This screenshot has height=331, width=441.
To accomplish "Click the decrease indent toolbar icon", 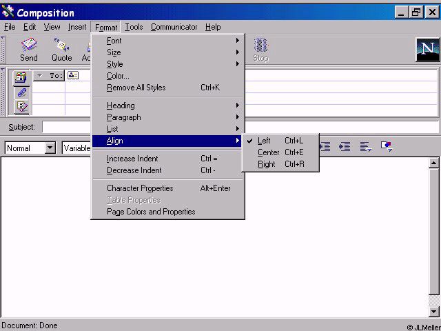I will point(325,147).
